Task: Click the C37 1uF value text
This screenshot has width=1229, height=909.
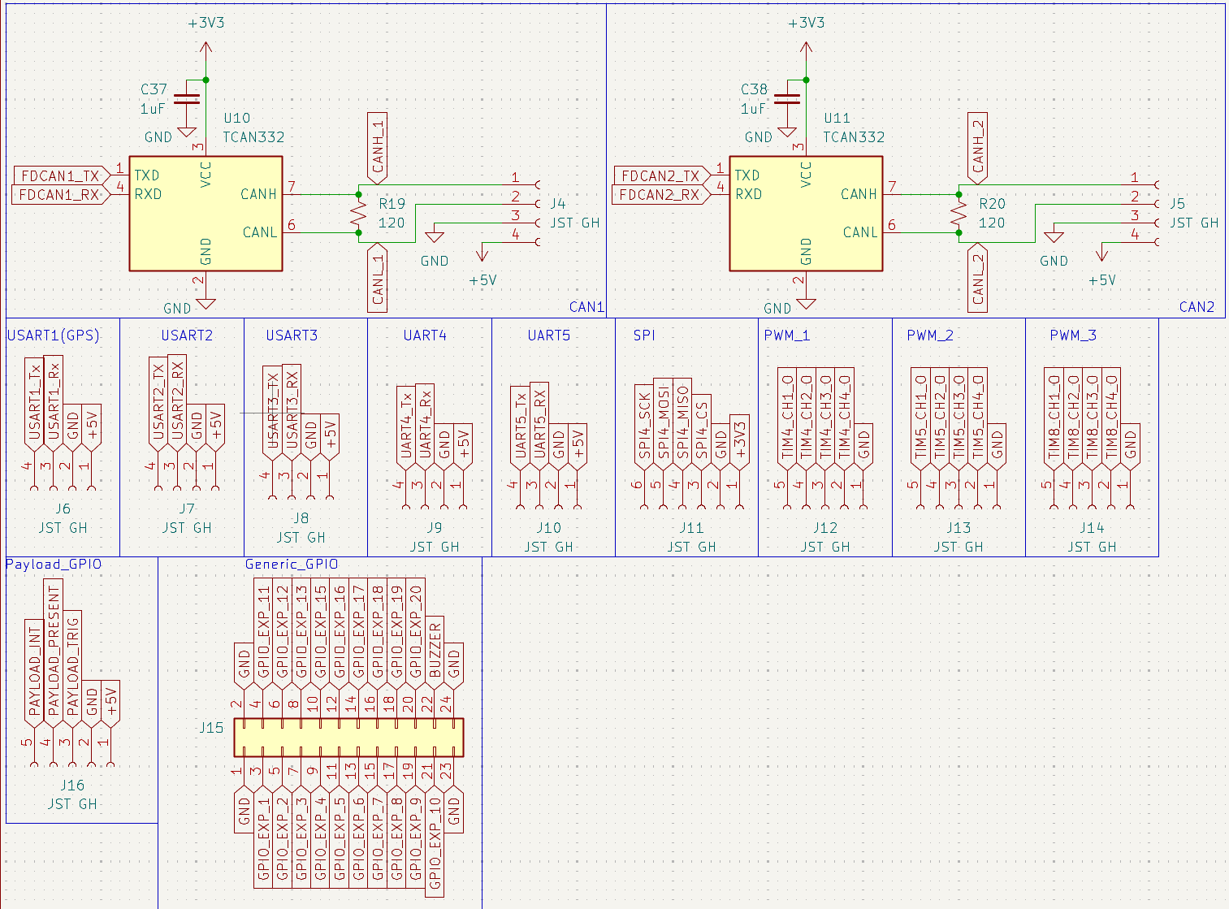Action: point(153,109)
